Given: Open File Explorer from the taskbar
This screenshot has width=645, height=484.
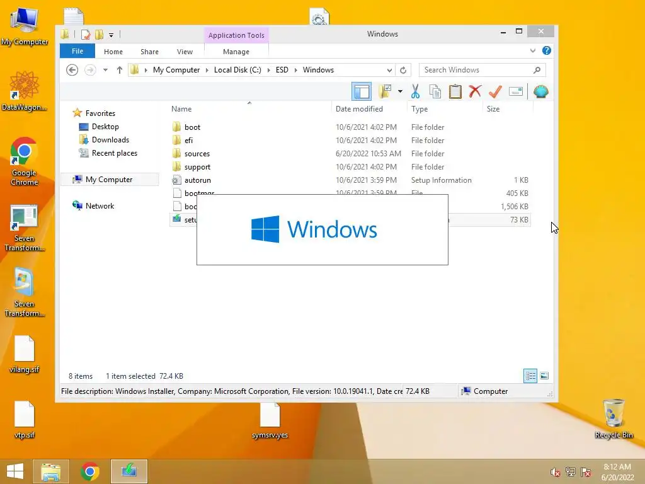Looking at the screenshot, I should [51, 471].
